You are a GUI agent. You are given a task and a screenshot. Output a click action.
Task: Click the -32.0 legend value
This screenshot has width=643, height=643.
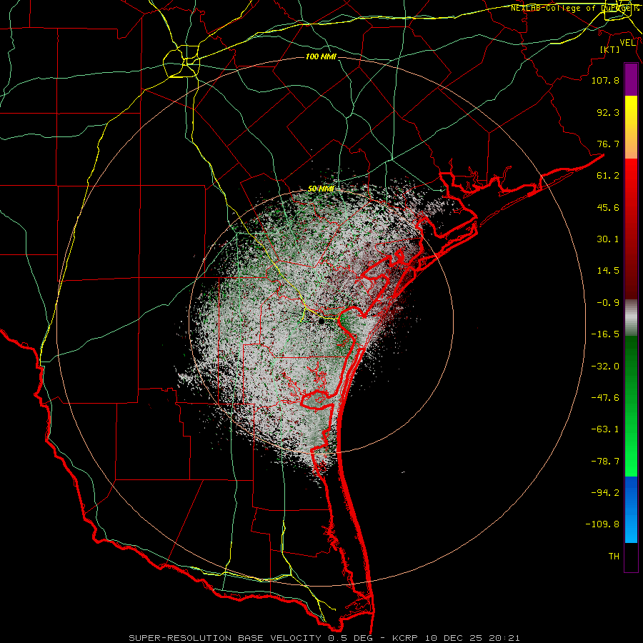click(x=605, y=367)
